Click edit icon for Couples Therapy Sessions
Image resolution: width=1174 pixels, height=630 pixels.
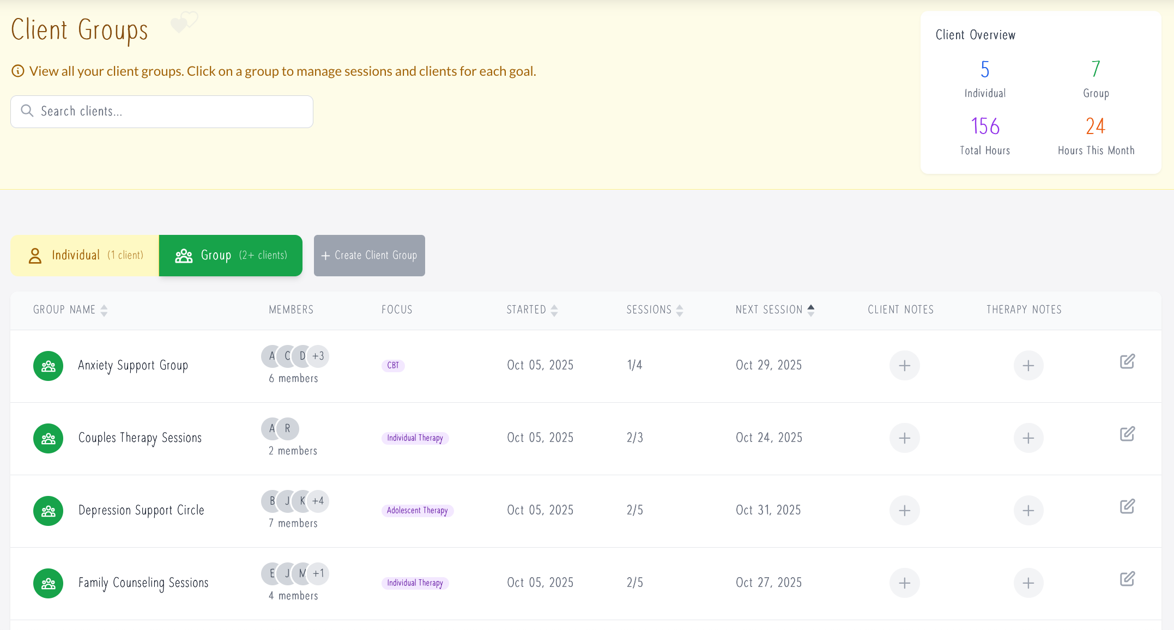(x=1127, y=434)
